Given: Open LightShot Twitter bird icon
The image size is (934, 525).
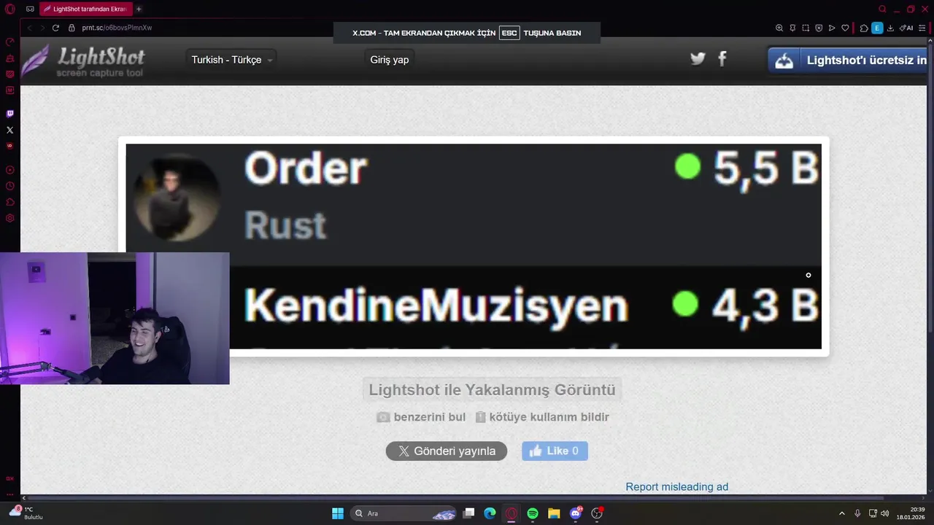Looking at the screenshot, I should pos(698,58).
